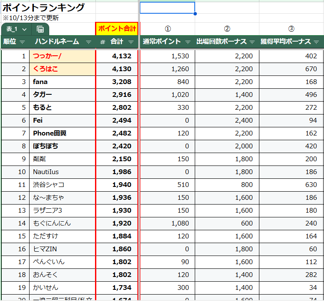Select the name cell fana
The width and height of the screenshot is (324, 301).
pyautogui.click(x=62, y=82)
